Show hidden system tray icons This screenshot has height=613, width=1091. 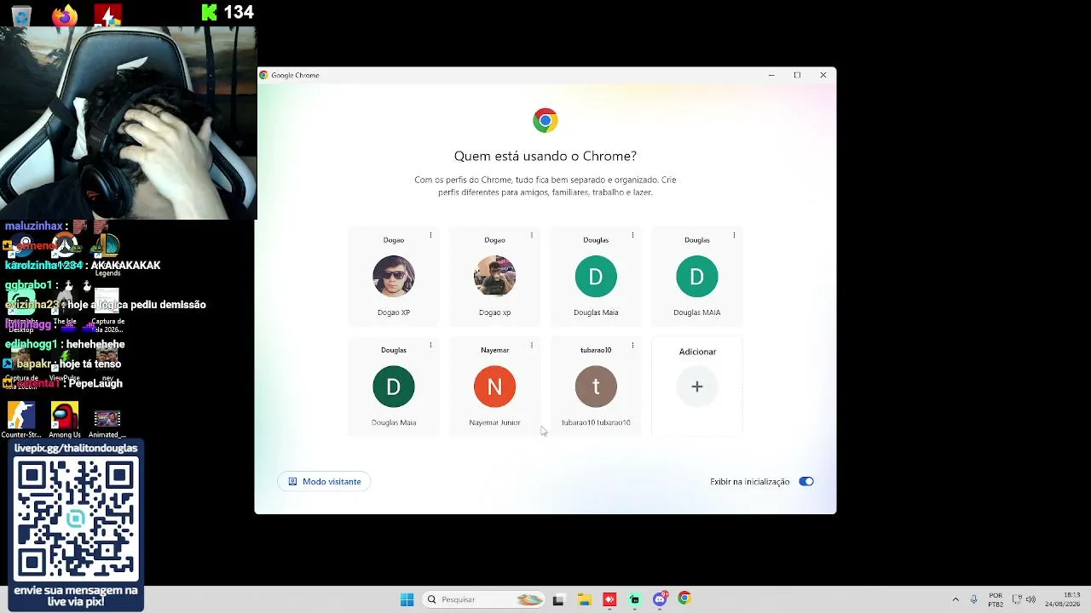coord(955,599)
